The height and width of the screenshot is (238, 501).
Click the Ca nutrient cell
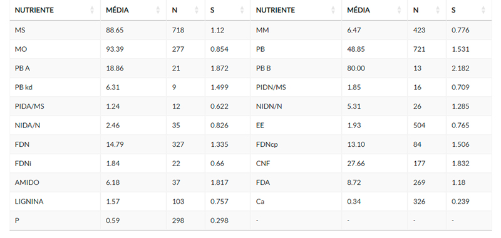[296, 202]
